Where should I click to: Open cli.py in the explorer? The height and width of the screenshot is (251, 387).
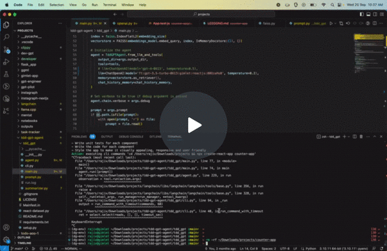pos(39,166)
